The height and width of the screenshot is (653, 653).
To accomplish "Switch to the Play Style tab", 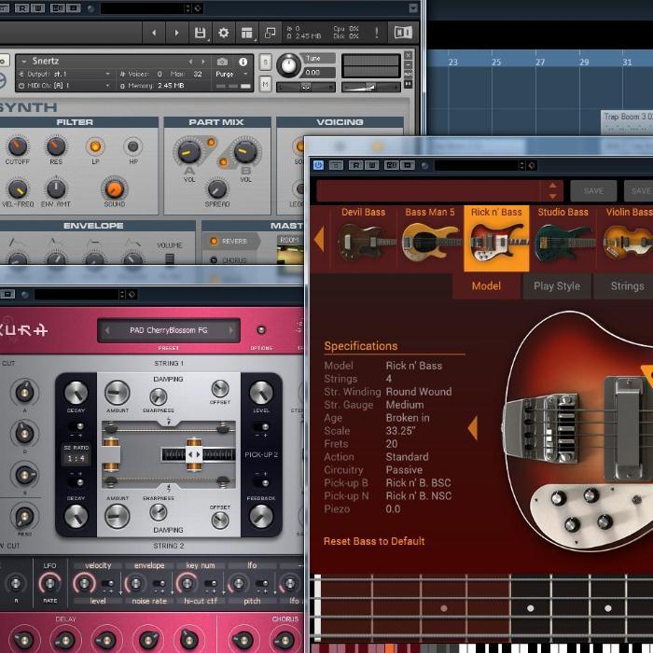I will pyautogui.click(x=557, y=286).
